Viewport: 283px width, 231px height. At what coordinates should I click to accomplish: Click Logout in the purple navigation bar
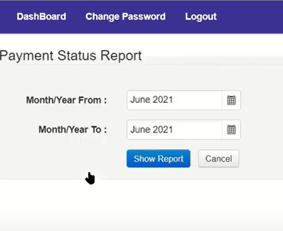[x=201, y=16]
